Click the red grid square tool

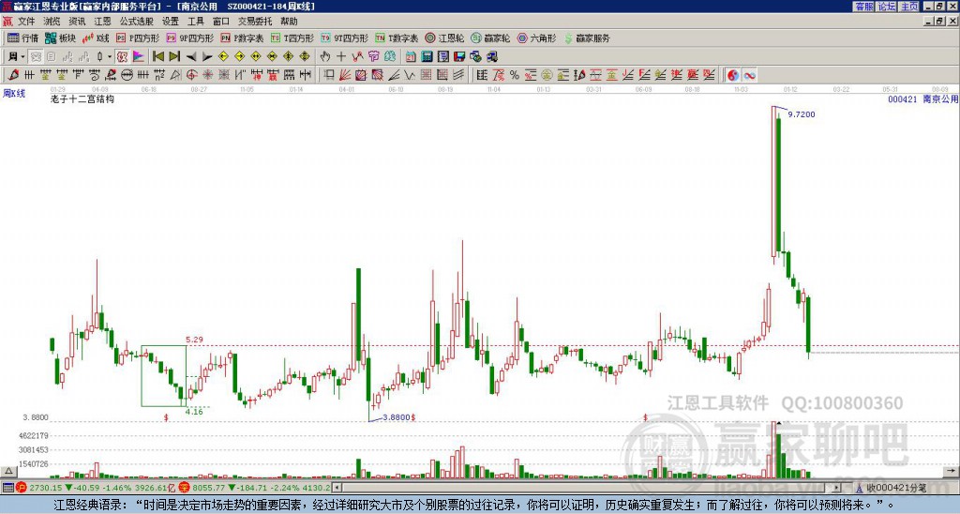[x=426, y=75]
